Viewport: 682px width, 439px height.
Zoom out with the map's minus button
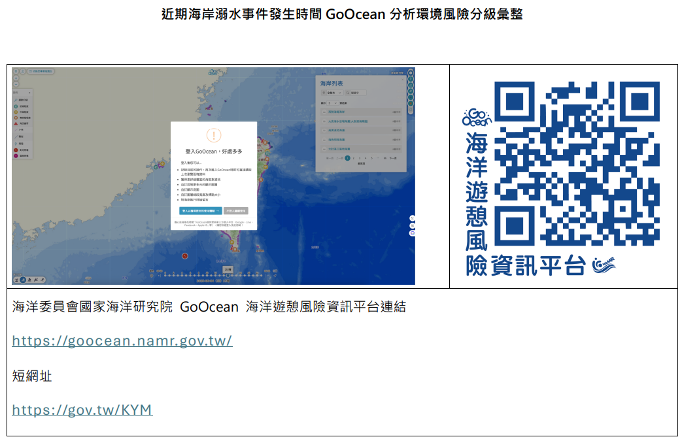click(16, 84)
